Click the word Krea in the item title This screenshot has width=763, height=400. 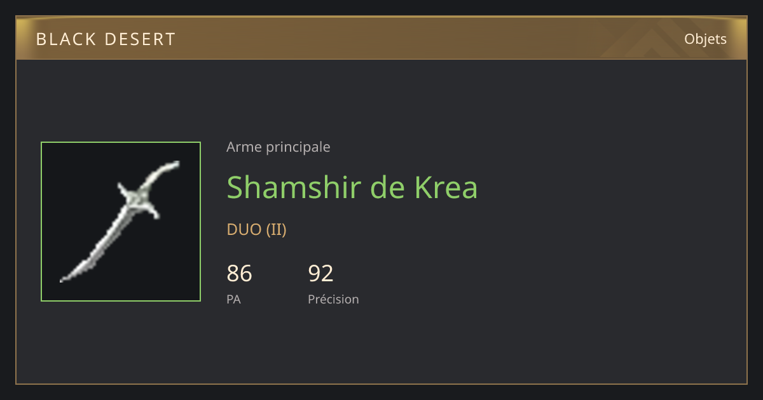pyautogui.click(x=446, y=187)
